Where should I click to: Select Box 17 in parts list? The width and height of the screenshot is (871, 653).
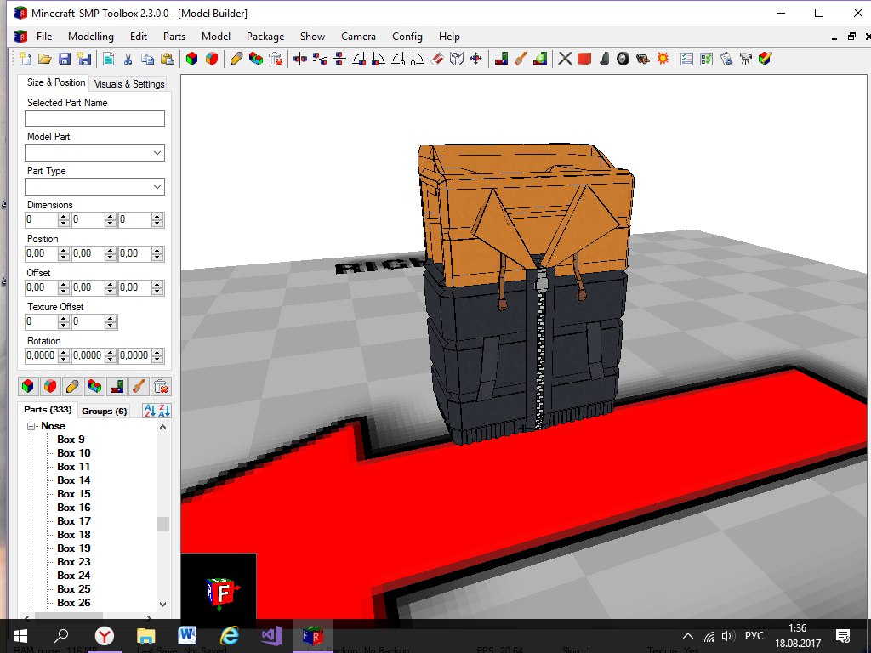[74, 521]
